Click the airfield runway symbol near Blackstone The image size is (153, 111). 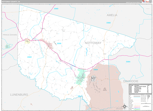click(94, 78)
